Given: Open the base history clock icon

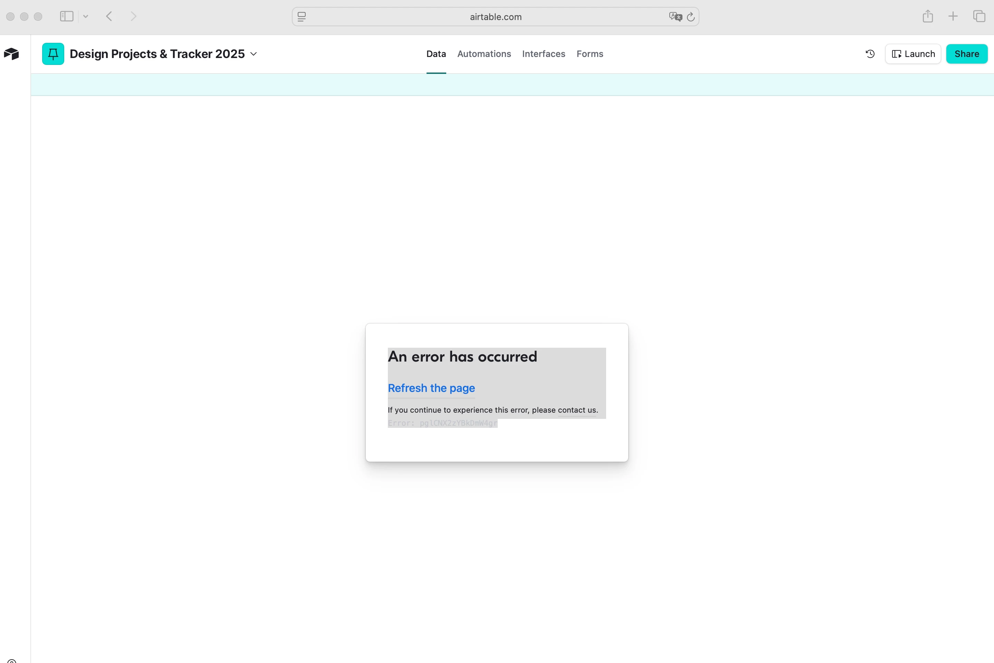Looking at the screenshot, I should [x=870, y=54].
